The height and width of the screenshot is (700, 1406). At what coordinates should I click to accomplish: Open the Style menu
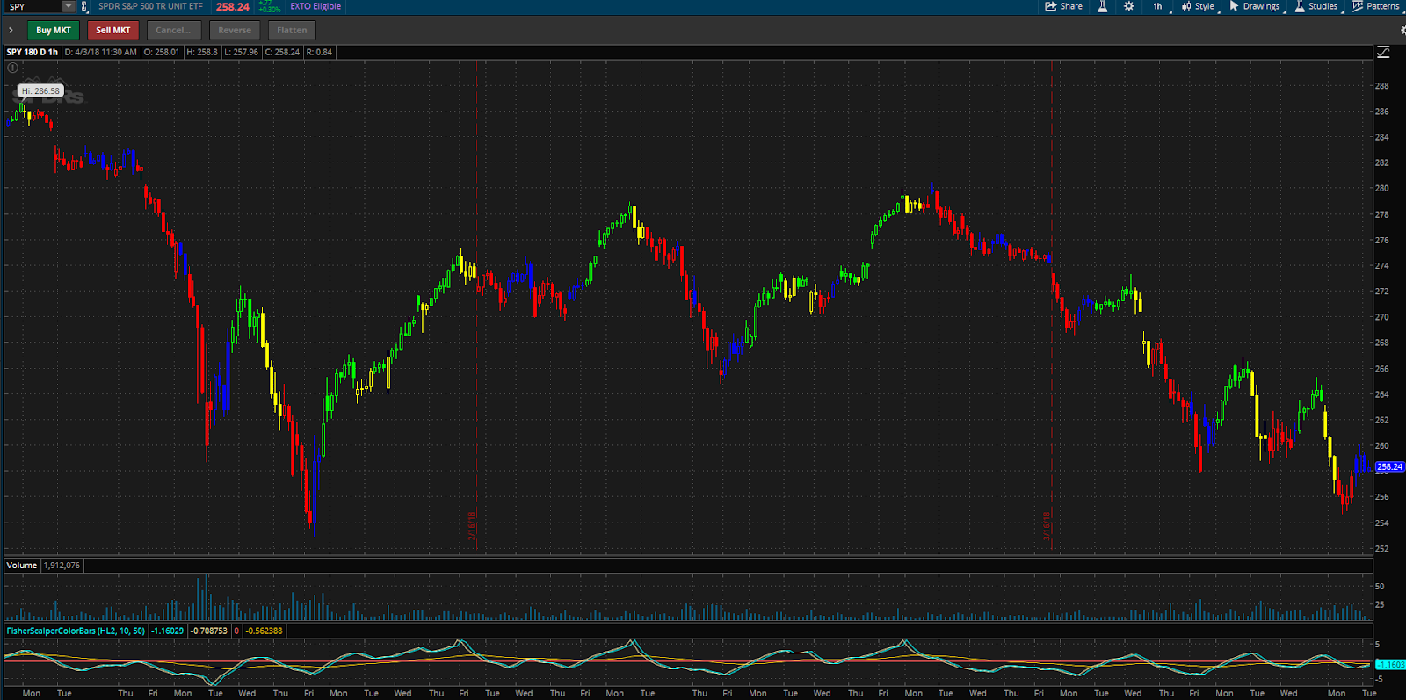[x=1199, y=6]
